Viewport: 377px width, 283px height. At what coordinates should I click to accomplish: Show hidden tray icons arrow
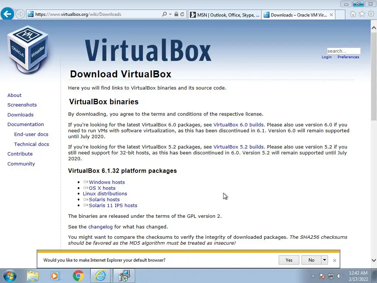point(313,276)
